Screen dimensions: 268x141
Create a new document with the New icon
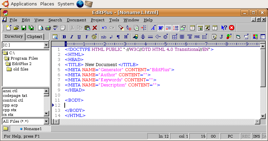8,28
